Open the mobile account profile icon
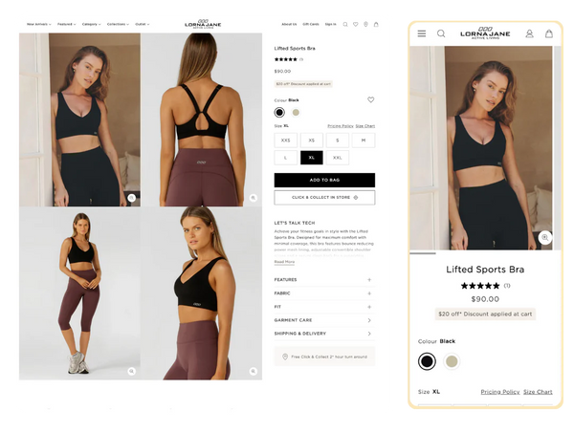The height and width of the screenshot is (433, 574). (x=529, y=33)
